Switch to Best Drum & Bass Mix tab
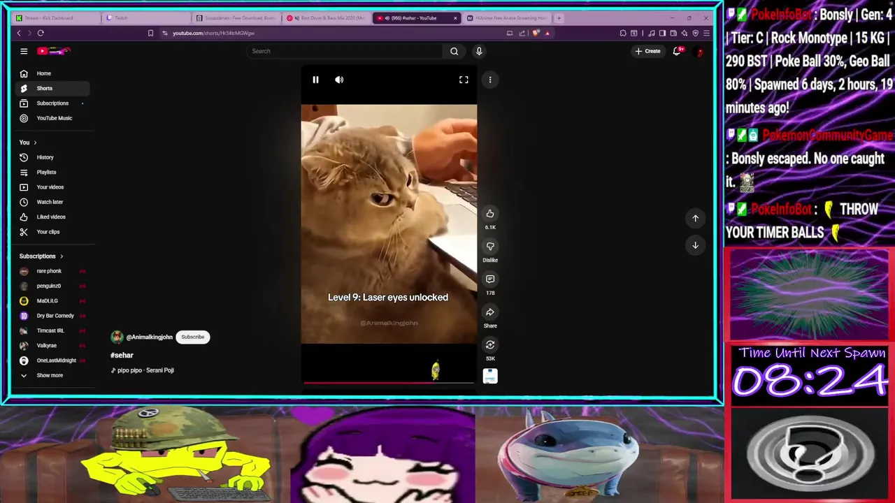The height and width of the screenshot is (503, 895). coord(327,18)
